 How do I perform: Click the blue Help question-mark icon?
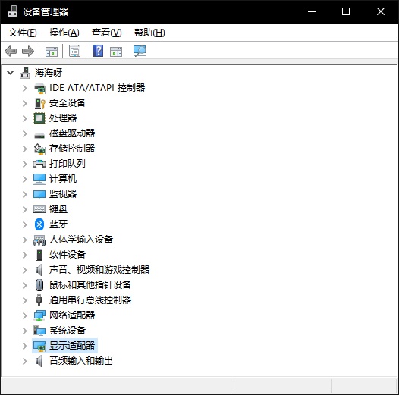click(98, 51)
